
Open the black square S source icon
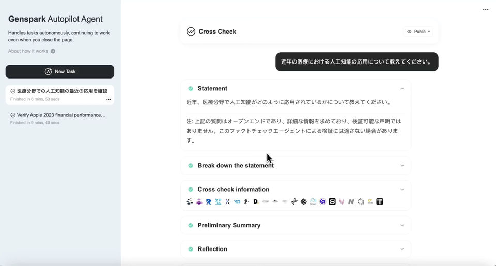pyautogui.click(x=332, y=201)
